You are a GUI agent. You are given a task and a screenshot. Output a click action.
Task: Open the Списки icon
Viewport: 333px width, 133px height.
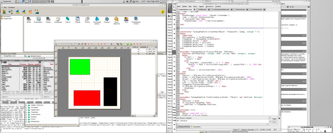point(68,20)
